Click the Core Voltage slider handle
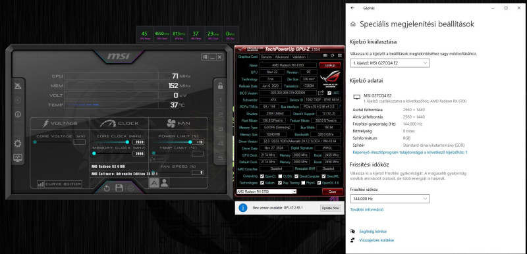 35,142
